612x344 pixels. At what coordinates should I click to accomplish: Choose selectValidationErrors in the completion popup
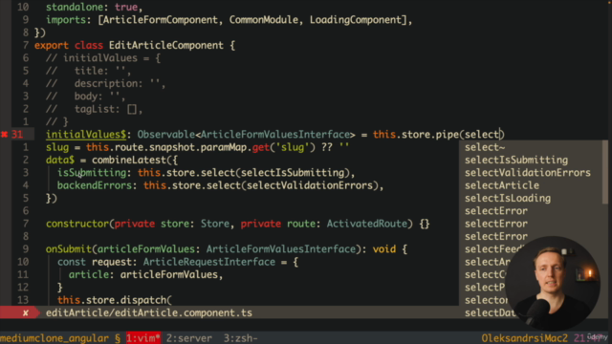coord(528,173)
